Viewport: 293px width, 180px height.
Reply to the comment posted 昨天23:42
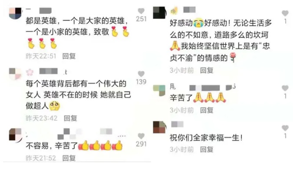(70, 118)
